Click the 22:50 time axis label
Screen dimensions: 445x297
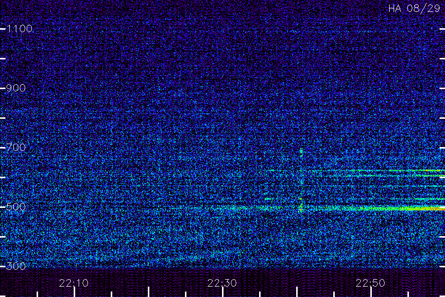371,283
